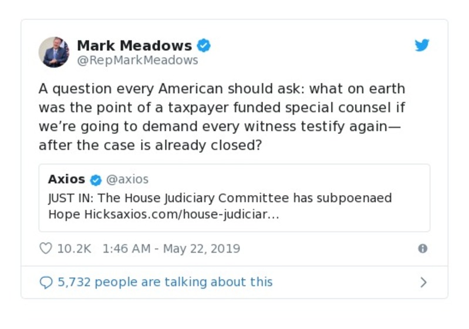
Task: Click the heart icon to like the tweet
Action: pyautogui.click(x=45, y=249)
